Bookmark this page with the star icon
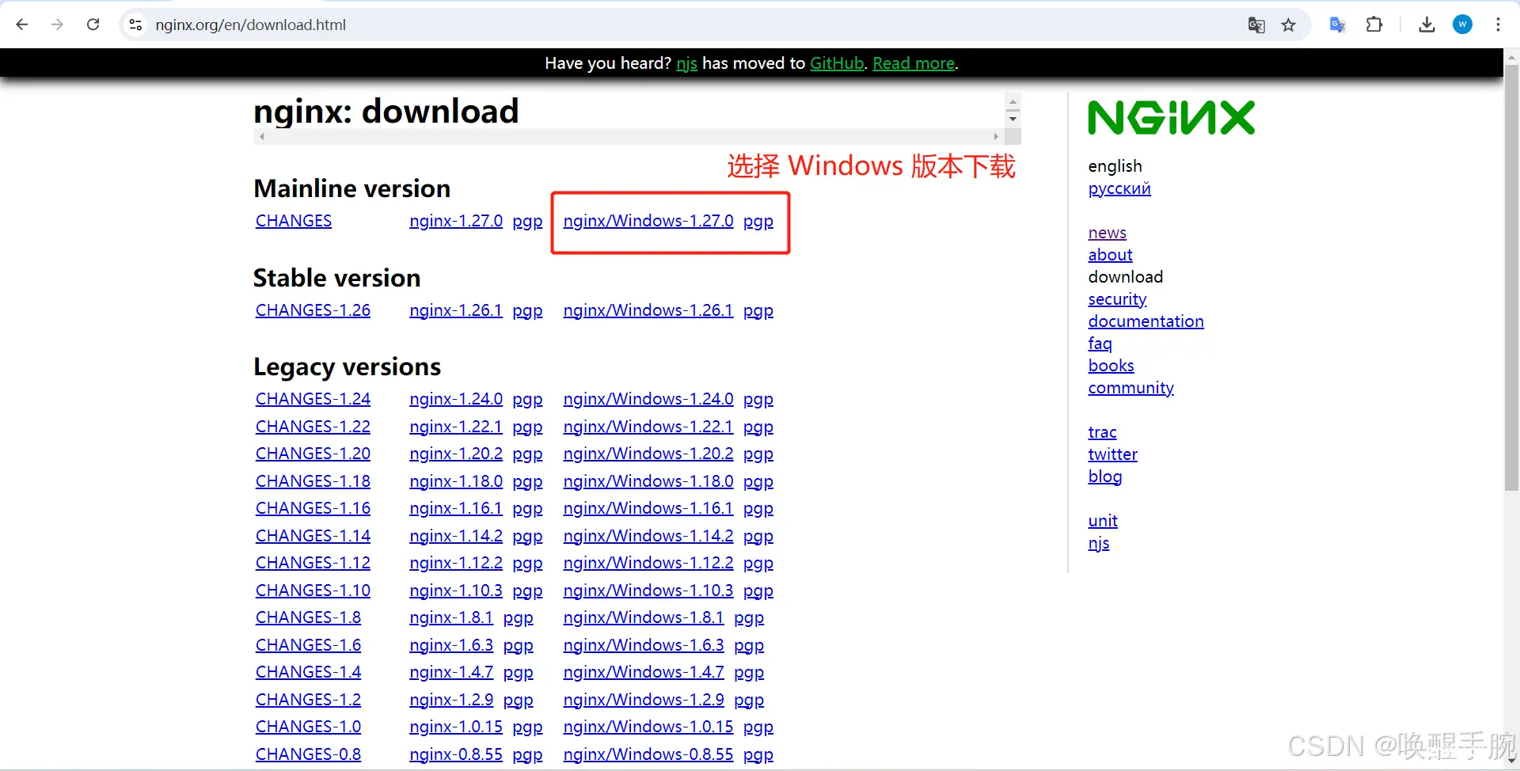1520x771 pixels. coord(1289,25)
